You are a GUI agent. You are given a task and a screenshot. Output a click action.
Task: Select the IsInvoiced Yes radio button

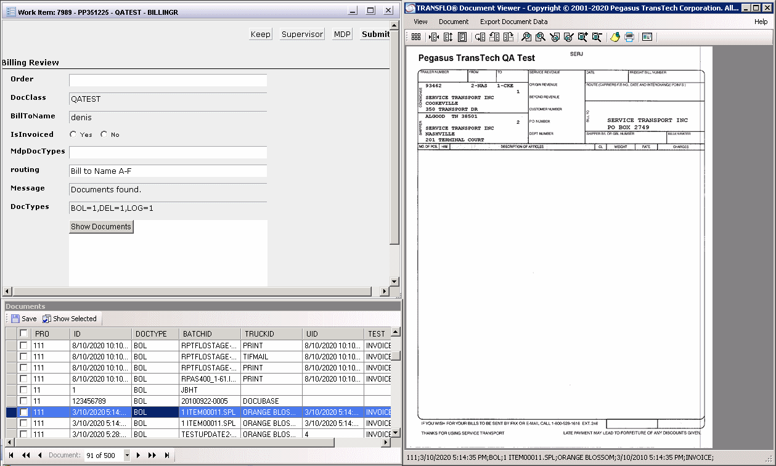click(73, 134)
